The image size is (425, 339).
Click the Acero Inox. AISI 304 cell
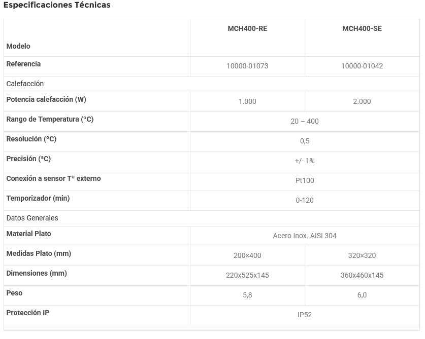[305, 236]
